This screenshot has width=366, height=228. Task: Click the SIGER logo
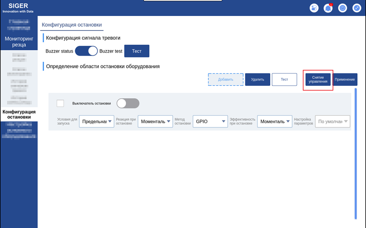click(18, 8)
